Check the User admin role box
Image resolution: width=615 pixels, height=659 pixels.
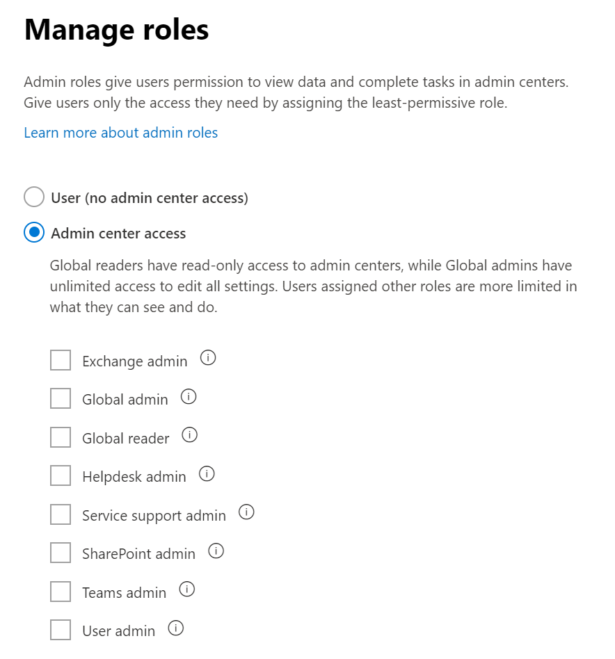pos(61,630)
